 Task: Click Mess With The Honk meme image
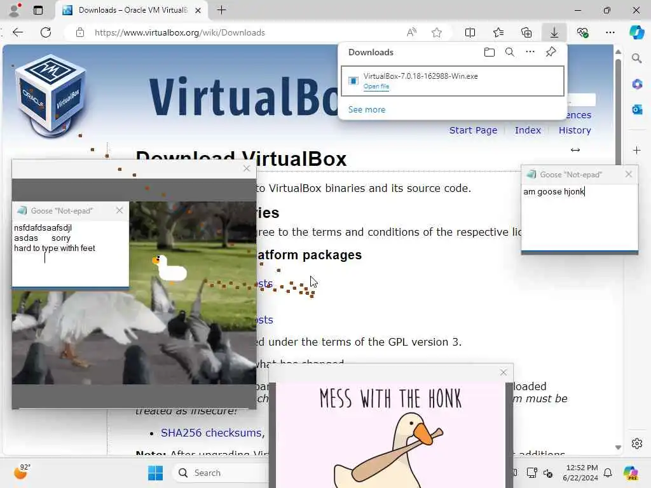click(390, 435)
